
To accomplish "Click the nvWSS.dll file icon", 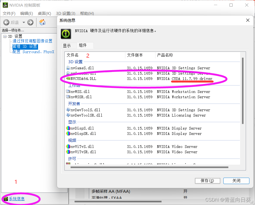I will pos(68,91).
